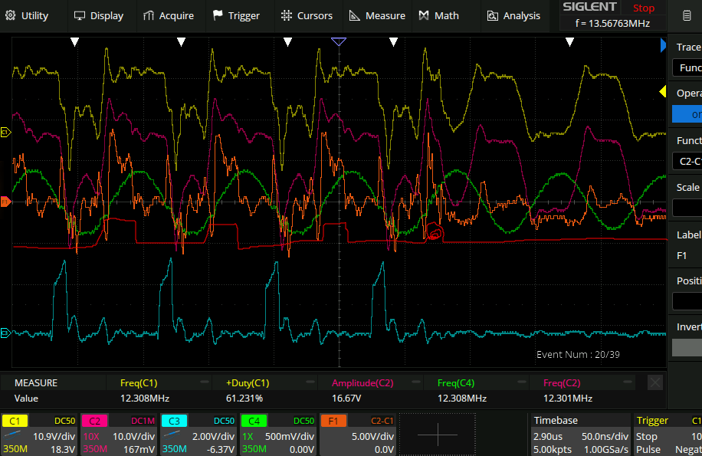This screenshot has width=702, height=456.
Task: Expand the Trace selection dropdown
Action: (x=687, y=67)
